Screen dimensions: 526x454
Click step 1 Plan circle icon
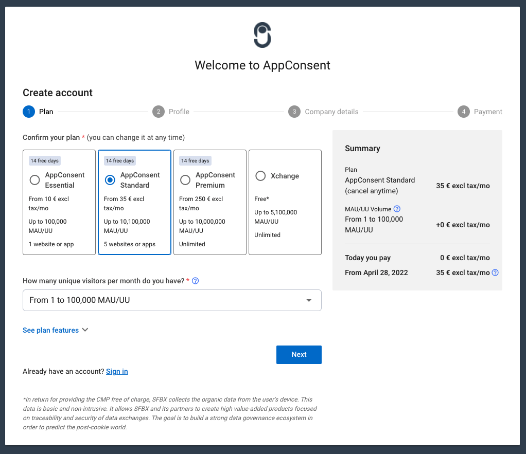(x=29, y=112)
